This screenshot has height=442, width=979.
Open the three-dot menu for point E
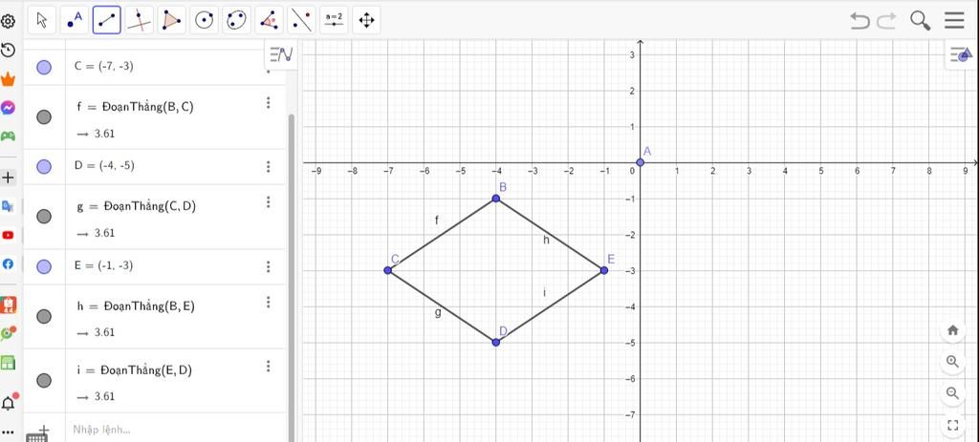click(269, 266)
